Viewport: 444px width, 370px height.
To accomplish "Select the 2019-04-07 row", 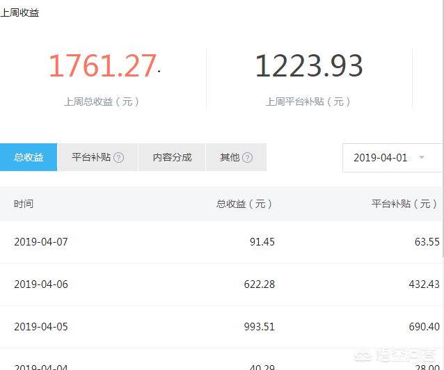I will [222, 242].
